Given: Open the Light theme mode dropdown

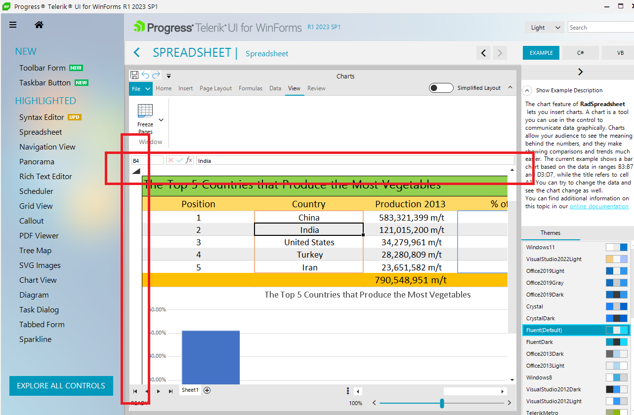Looking at the screenshot, I should pyautogui.click(x=545, y=28).
